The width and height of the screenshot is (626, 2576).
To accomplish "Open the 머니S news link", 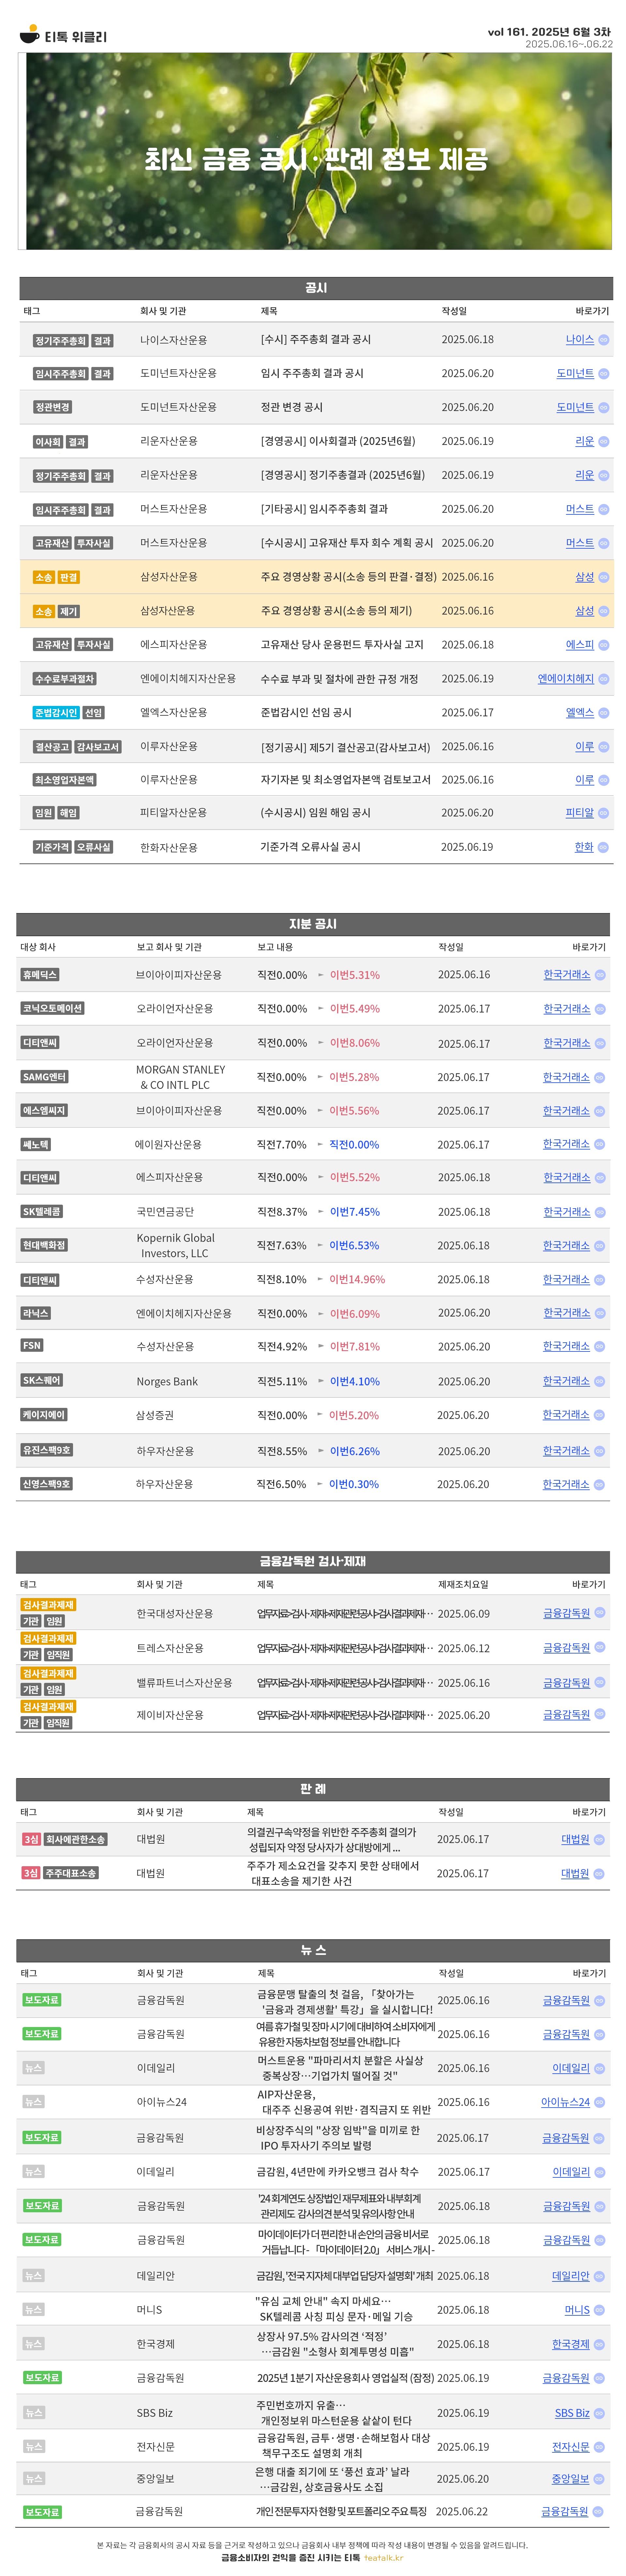I will (577, 2310).
